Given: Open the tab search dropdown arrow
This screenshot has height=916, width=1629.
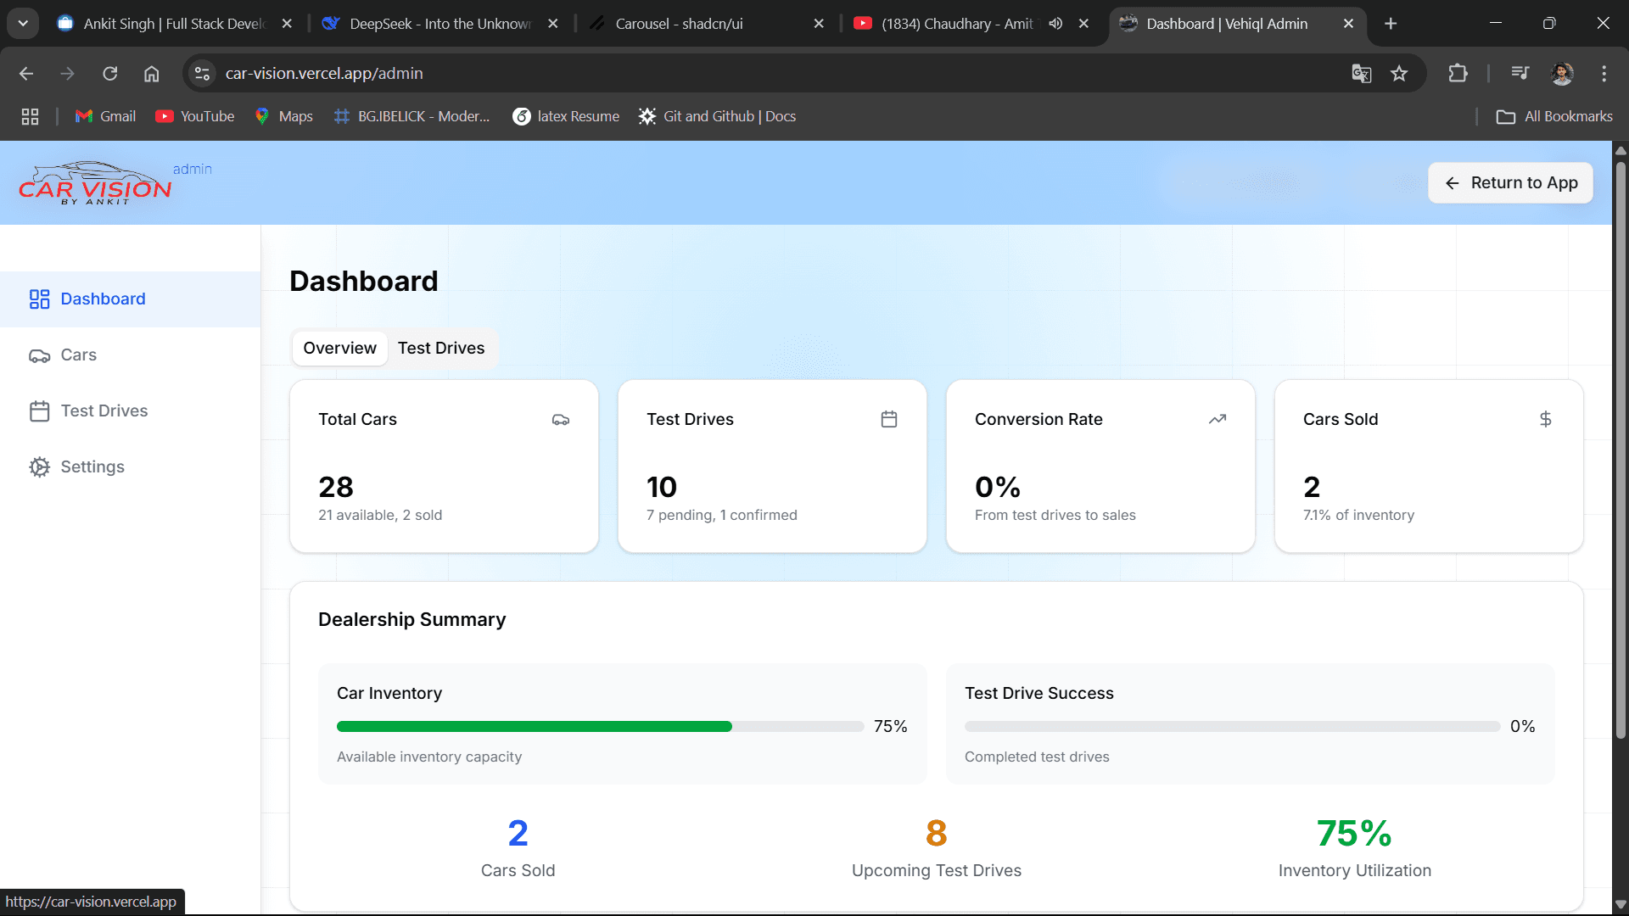Looking at the screenshot, I should point(23,24).
